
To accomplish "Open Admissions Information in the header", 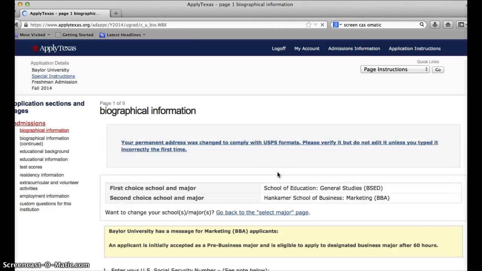I will click(x=354, y=49).
